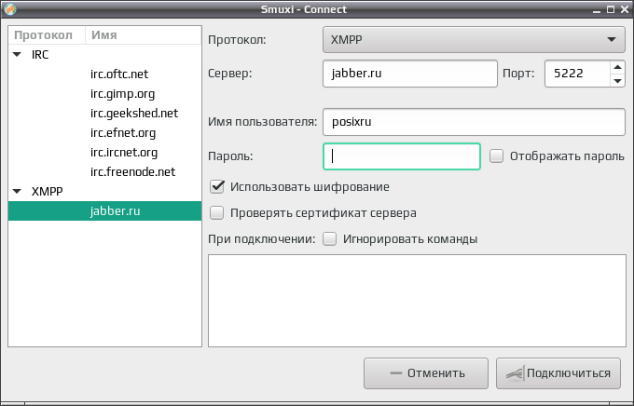Decrease the port number
The height and width of the screenshot is (406, 634).
[x=617, y=80]
